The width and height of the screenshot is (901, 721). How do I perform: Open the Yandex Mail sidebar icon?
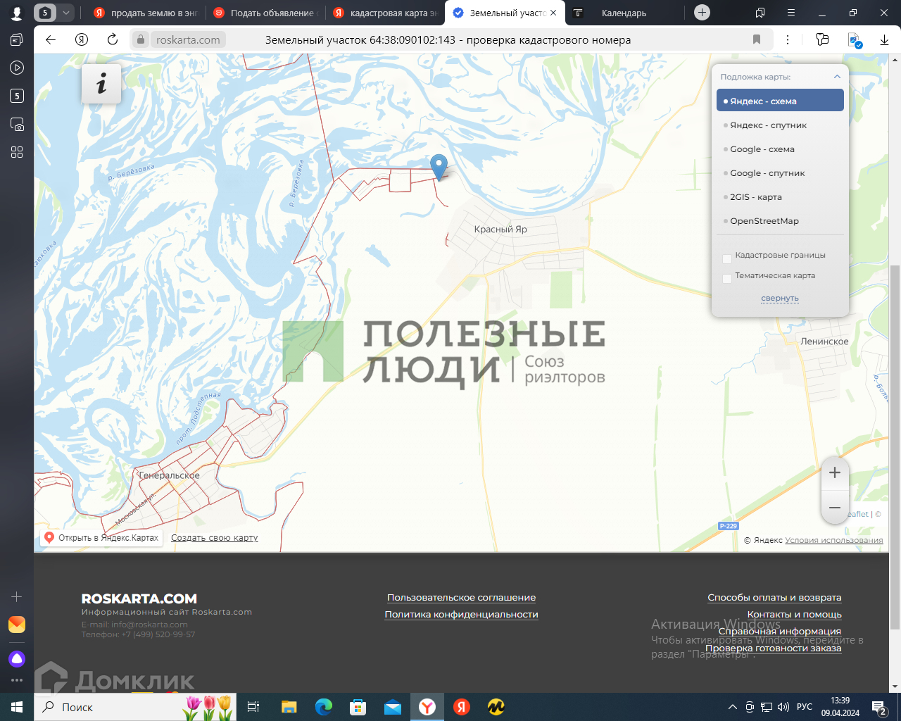17,625
